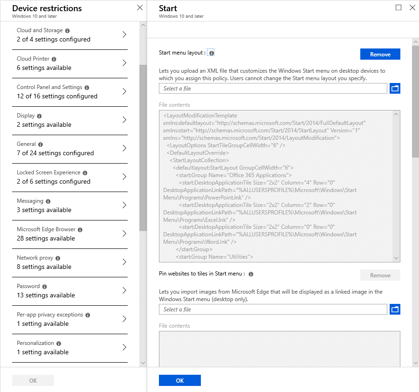The image size is (419, 392).
Task: Click the Start menu layout info icon
Action: click(212, 53)
